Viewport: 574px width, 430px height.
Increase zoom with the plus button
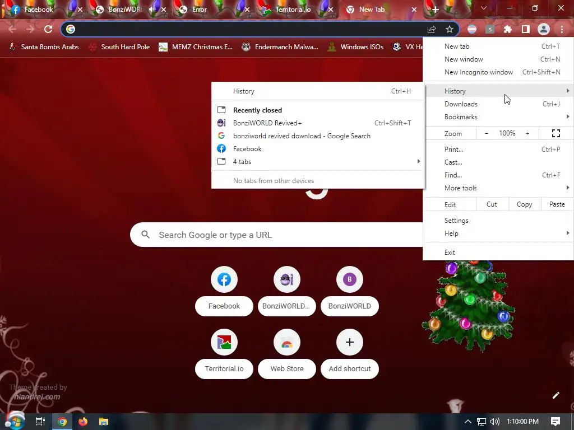point(527,133)
